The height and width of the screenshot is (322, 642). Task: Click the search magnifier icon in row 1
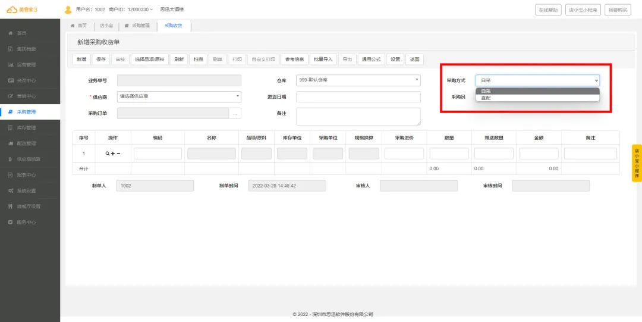[108, 154]
